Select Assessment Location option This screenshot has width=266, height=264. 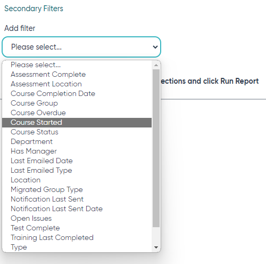(77, 84)
